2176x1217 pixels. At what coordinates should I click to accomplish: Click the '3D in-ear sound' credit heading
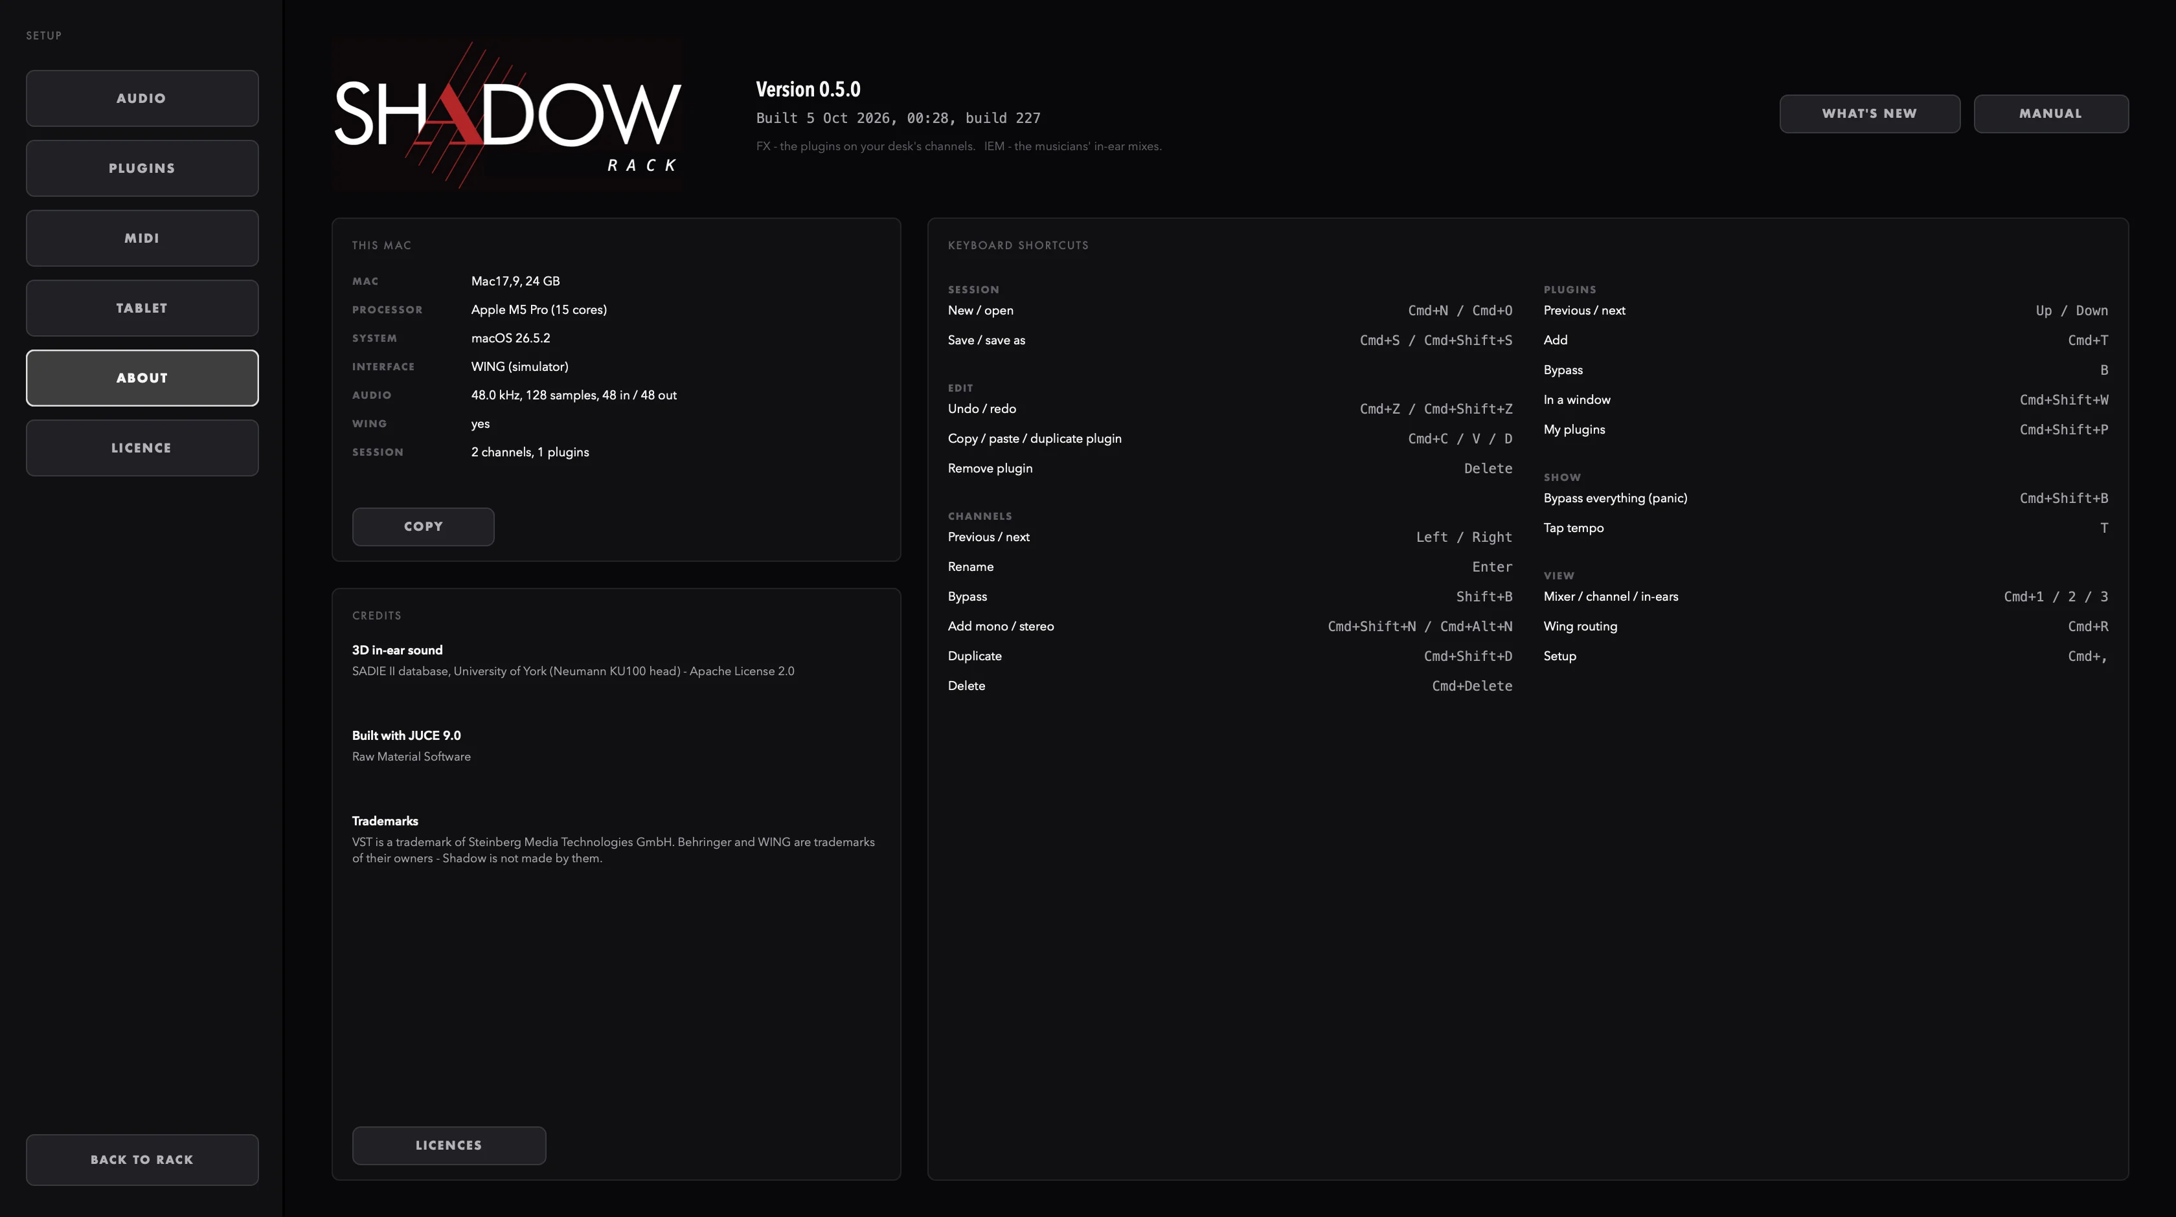(397, 651)
